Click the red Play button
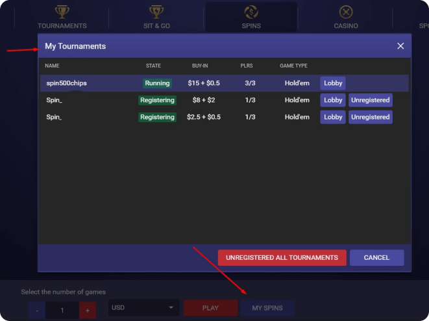 (210, 308)
